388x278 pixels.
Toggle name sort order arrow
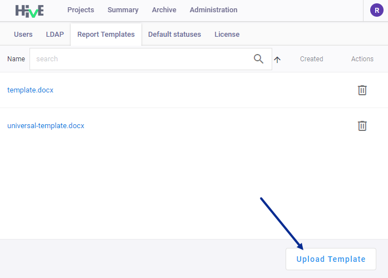[277, 60]
